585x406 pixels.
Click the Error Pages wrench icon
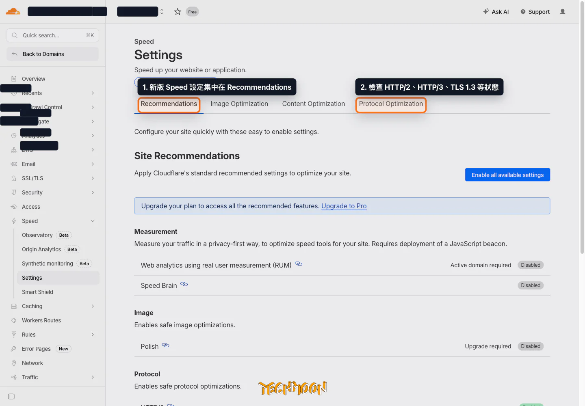pyautogui.click(x=14, y=349)
